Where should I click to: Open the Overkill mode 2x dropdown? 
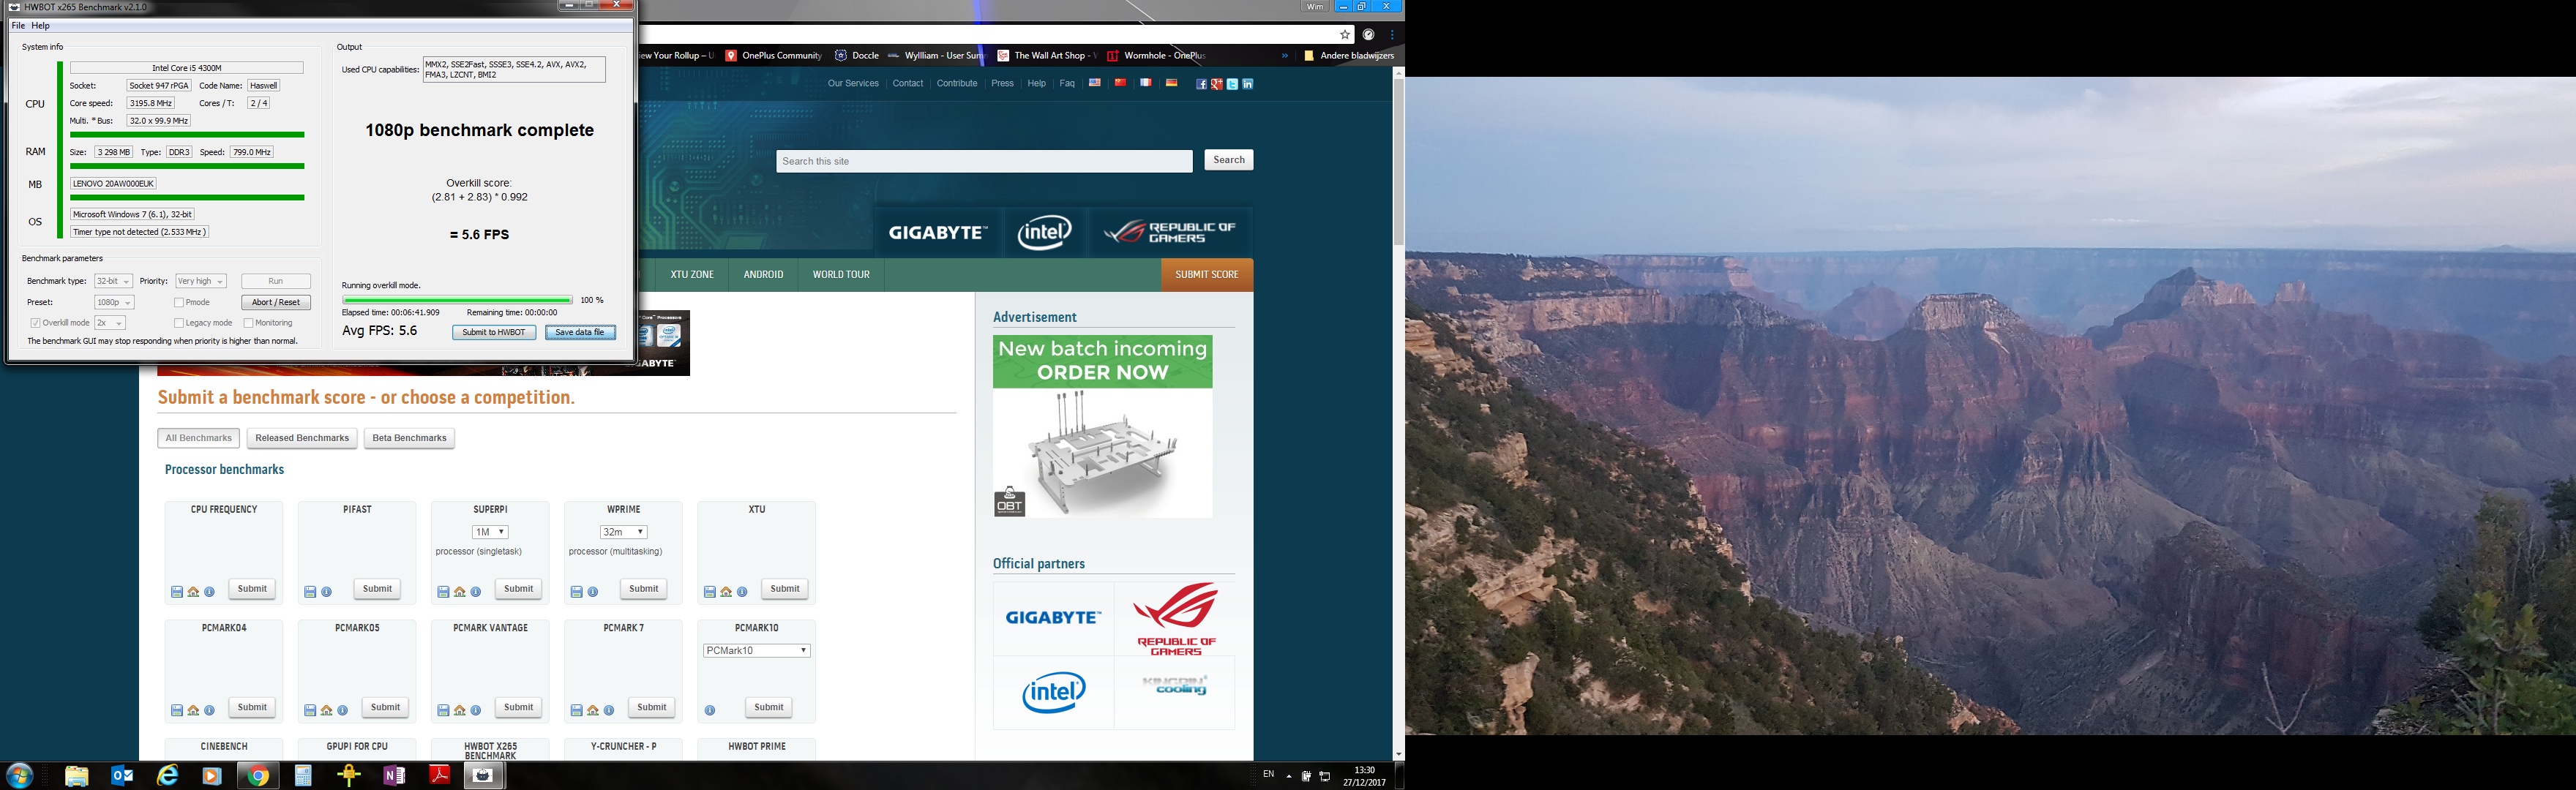(110, 323)
